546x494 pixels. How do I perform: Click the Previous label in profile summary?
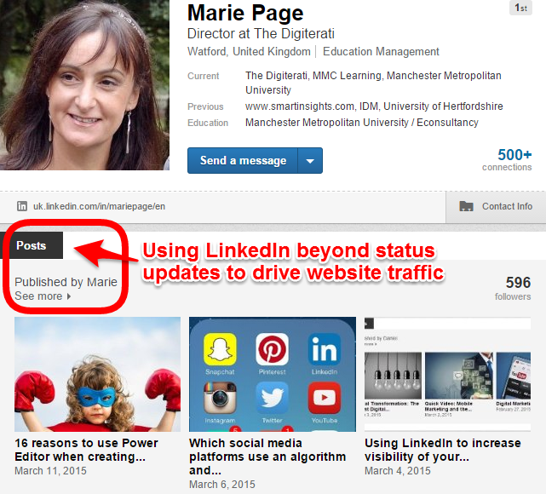click(205, 106)
